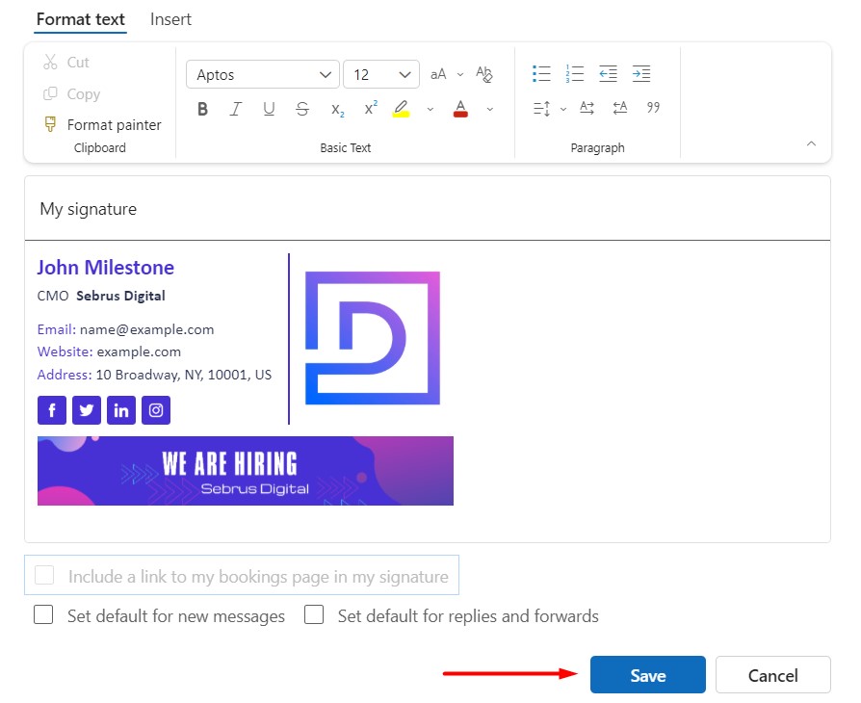Apply Strikethrough formatting
This screenshot has height=703, width=861.
(x=302, y=109)
